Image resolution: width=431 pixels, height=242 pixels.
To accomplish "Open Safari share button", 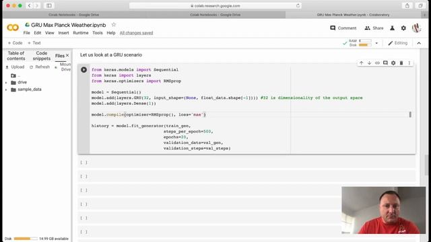I will (x=407, y=5).
